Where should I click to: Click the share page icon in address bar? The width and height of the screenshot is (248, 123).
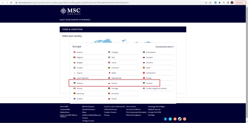pos(206,3)
